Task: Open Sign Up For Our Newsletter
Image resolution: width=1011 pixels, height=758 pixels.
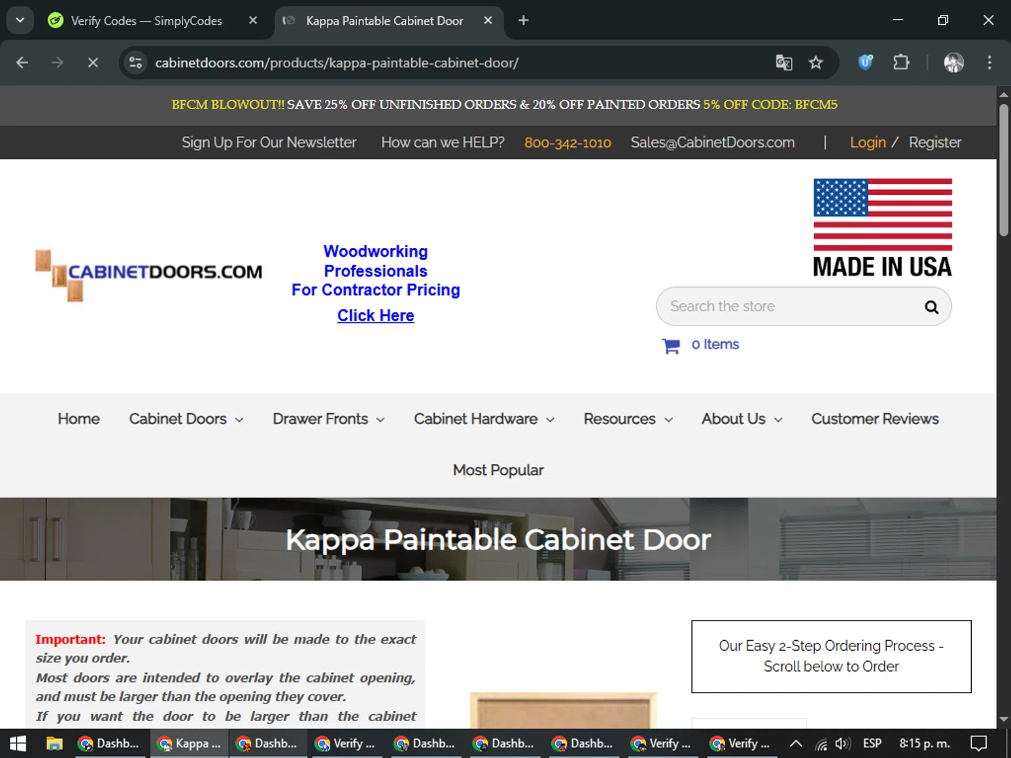Action: coord(269,143)
